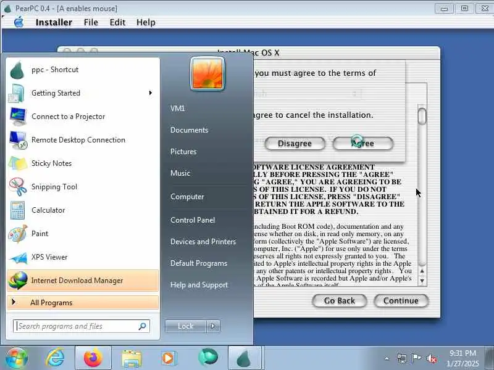The image size is (494, 370).
Task: Click the Action Center flag icon
Action: click(x=416, y=358)
